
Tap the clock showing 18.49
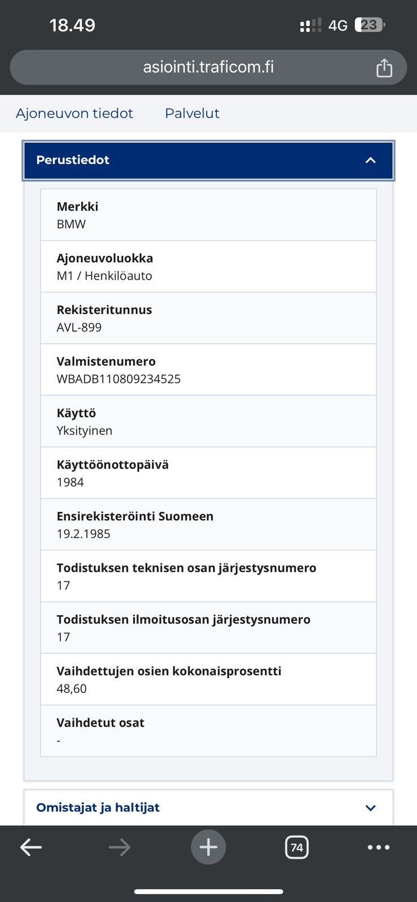72,25
